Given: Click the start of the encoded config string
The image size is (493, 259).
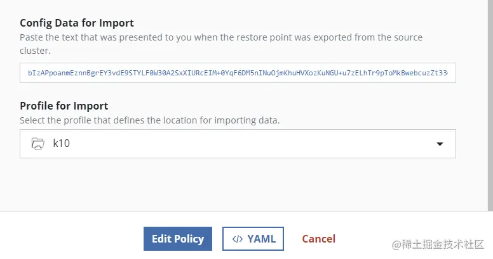Looking at the screenshot, I should pos(30,73).
